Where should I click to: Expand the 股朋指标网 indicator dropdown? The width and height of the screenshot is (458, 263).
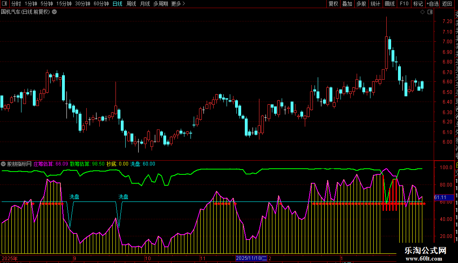coord(4,164)
